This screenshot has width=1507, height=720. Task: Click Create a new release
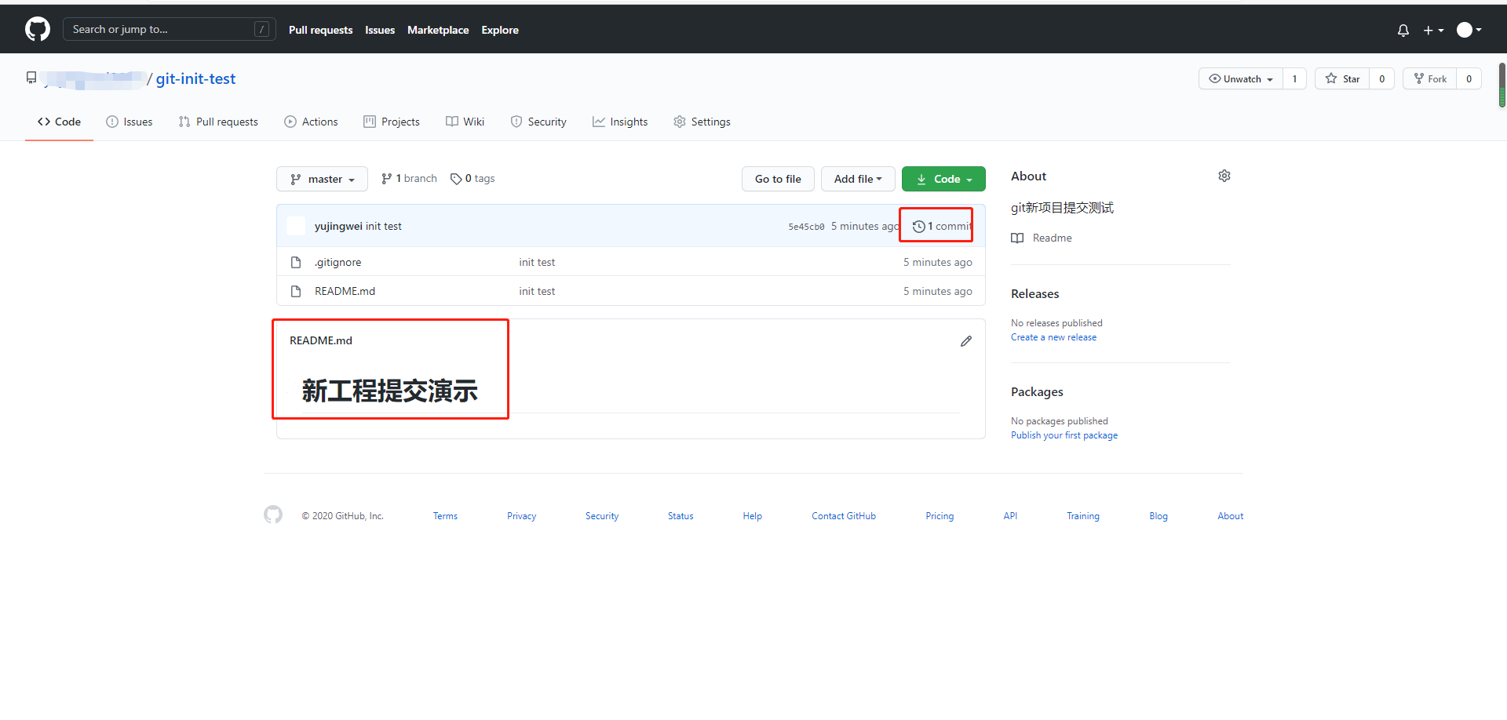tap(1053, 337)
